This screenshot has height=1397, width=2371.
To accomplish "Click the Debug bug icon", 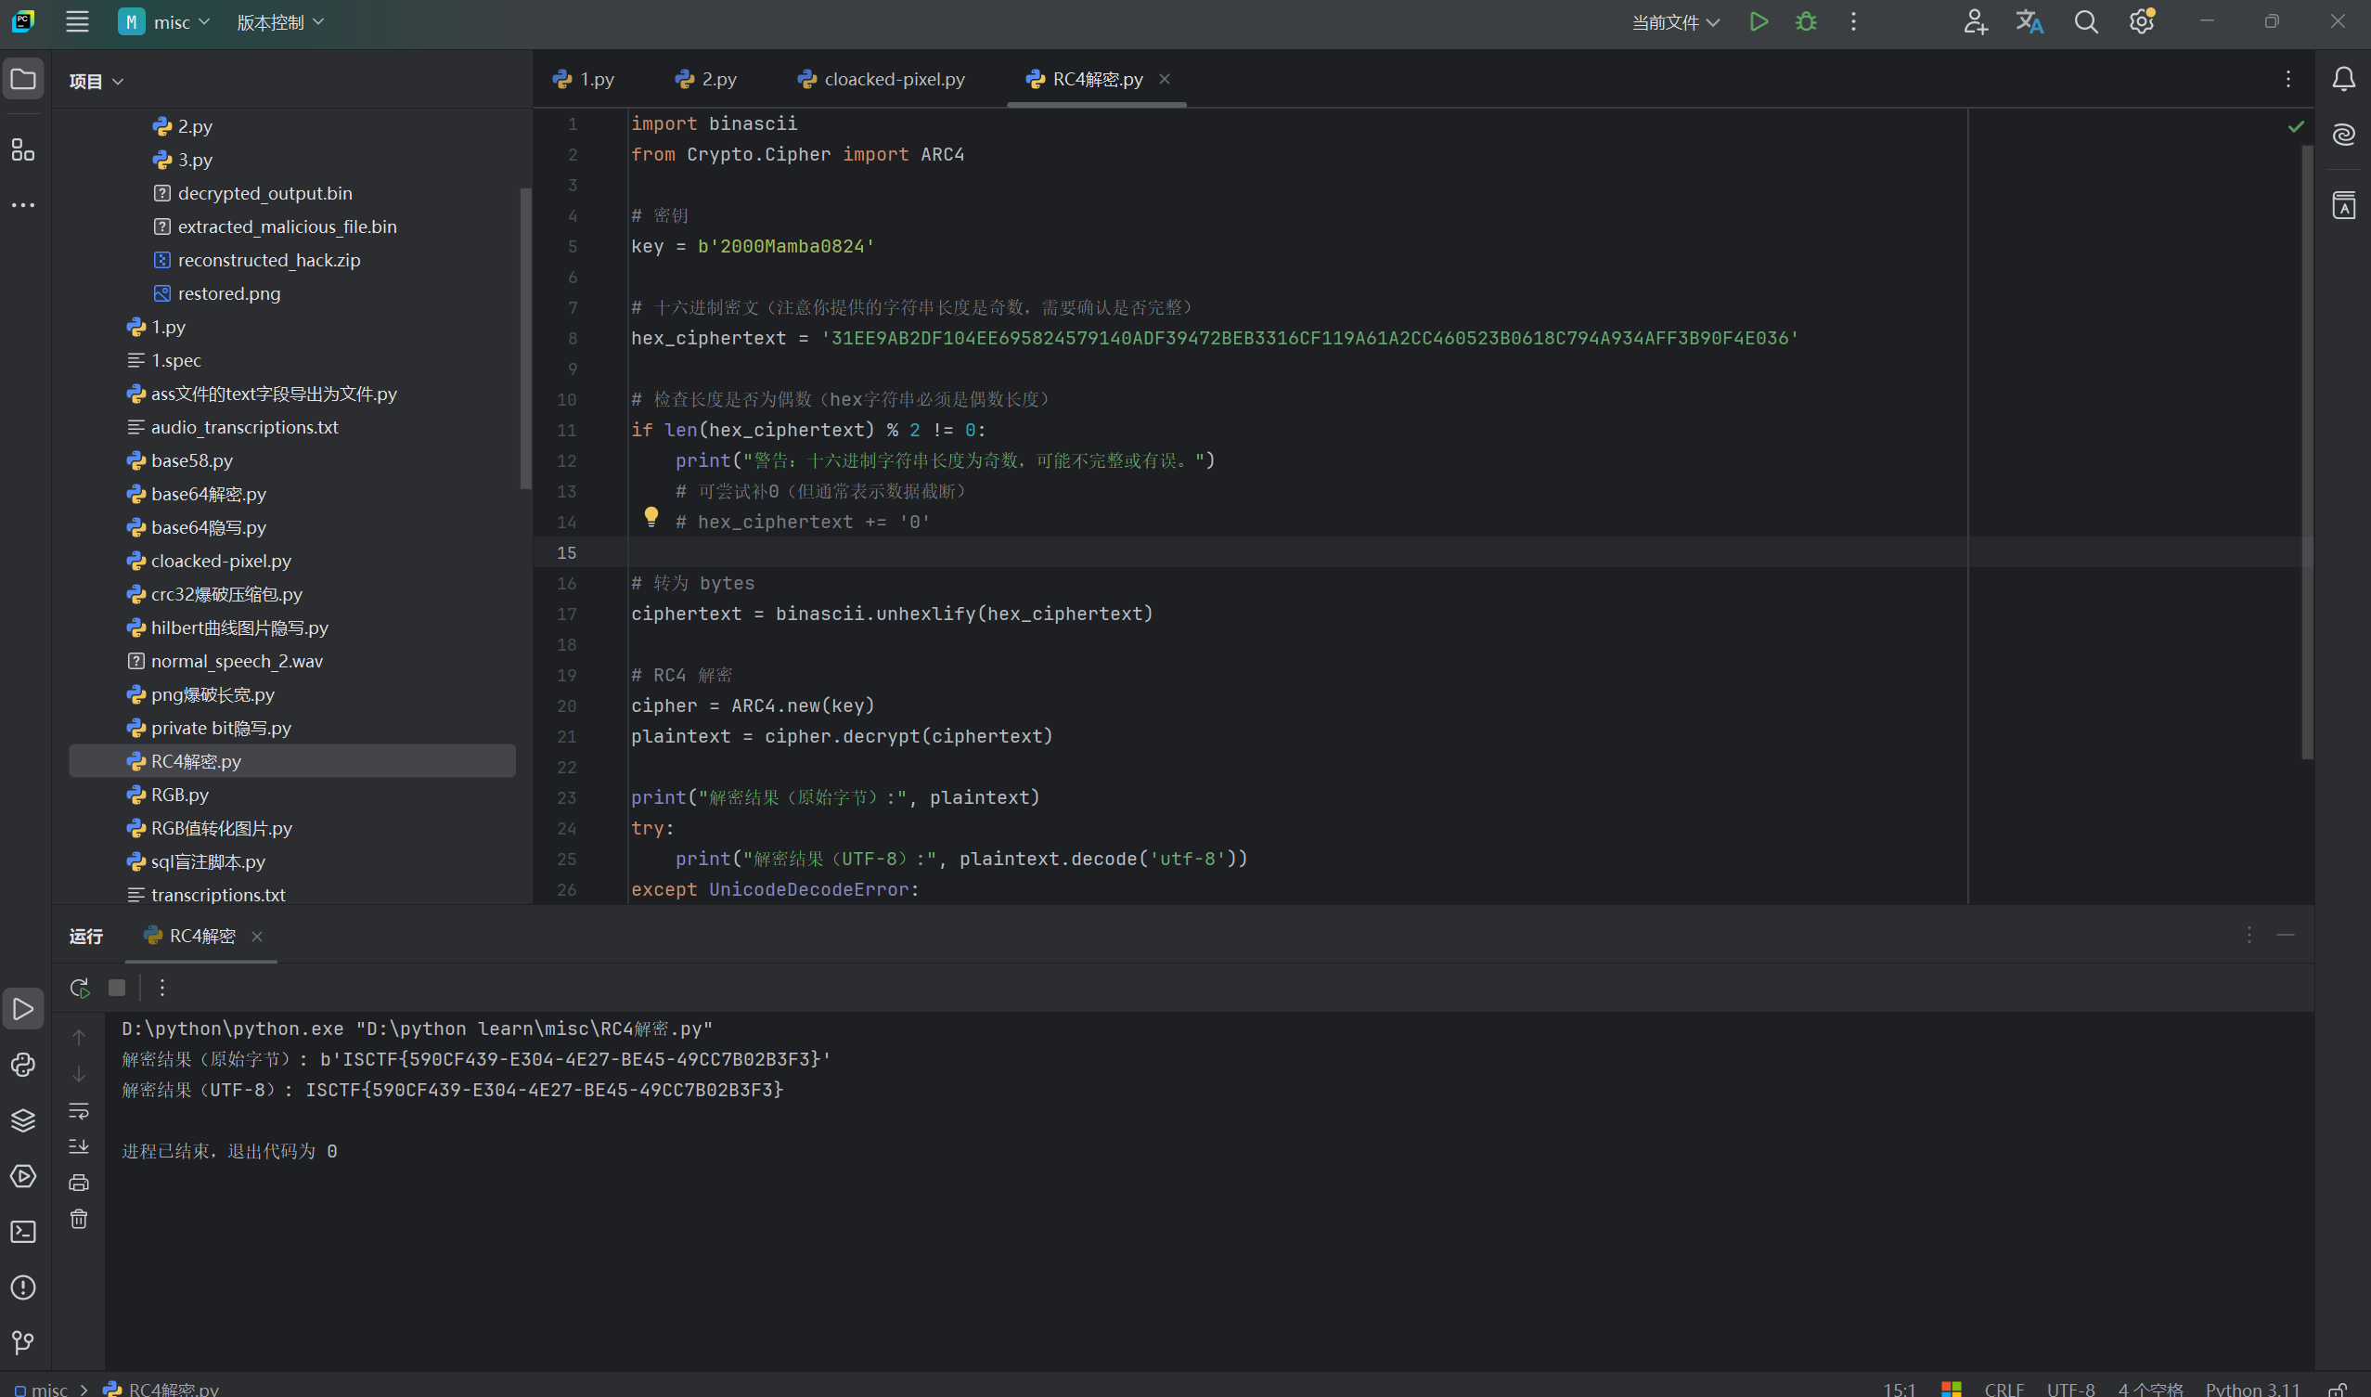I will click(x=1805, y=21).
